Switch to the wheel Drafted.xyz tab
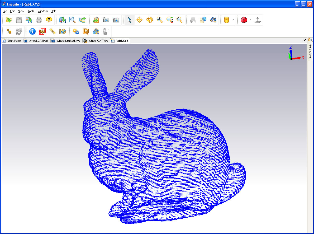Viewport: 314px width, 234px height. (x=66, y=41)
